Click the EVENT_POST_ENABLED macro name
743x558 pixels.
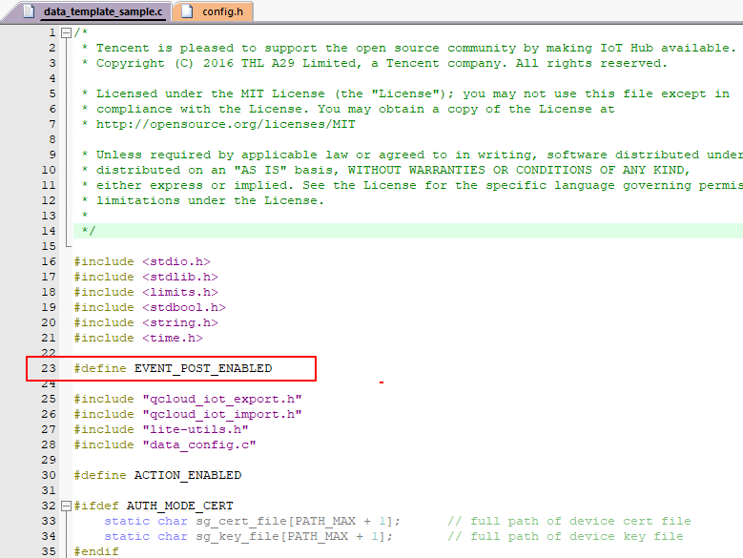click(203, 368)
